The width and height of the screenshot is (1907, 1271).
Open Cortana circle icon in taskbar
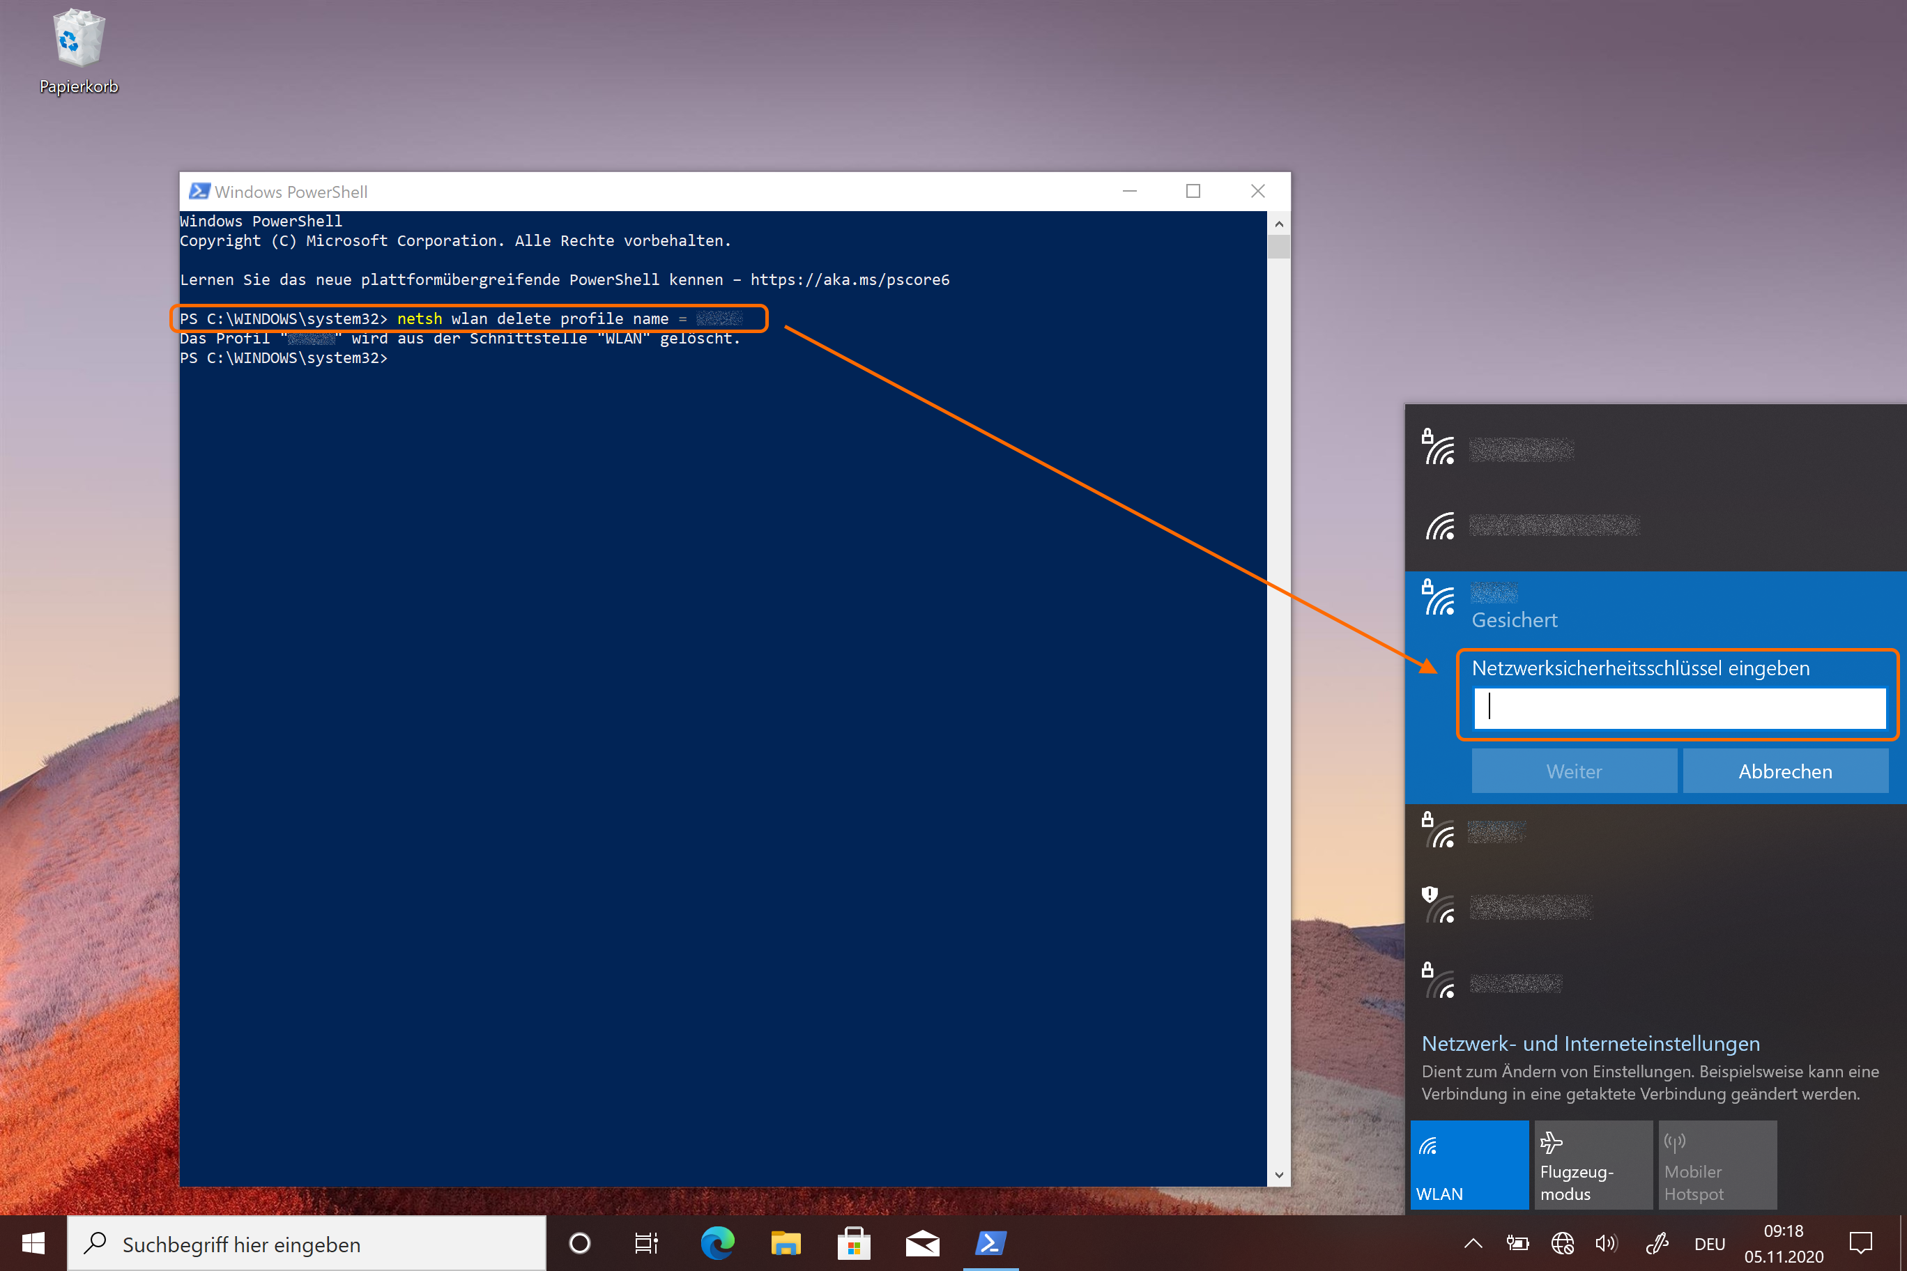pos(580,1242)
